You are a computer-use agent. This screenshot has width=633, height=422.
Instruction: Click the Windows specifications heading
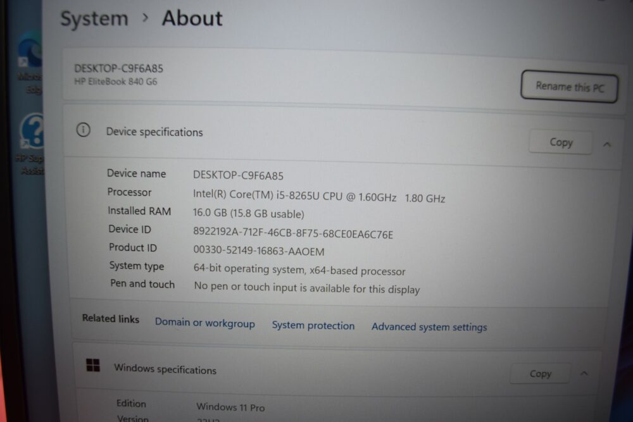pos(165,369)
